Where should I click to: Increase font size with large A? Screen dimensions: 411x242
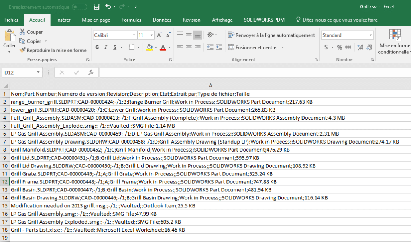point(159,35)
